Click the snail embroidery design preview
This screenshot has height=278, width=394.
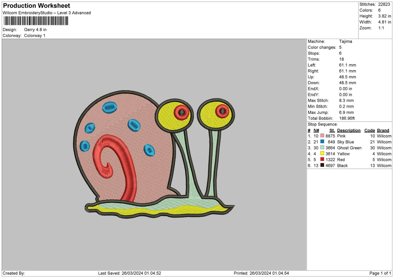click(x=154, y=154)
